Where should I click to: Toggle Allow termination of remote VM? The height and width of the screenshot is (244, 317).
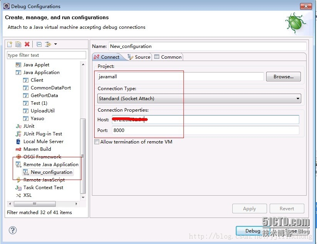click(97, 142)
